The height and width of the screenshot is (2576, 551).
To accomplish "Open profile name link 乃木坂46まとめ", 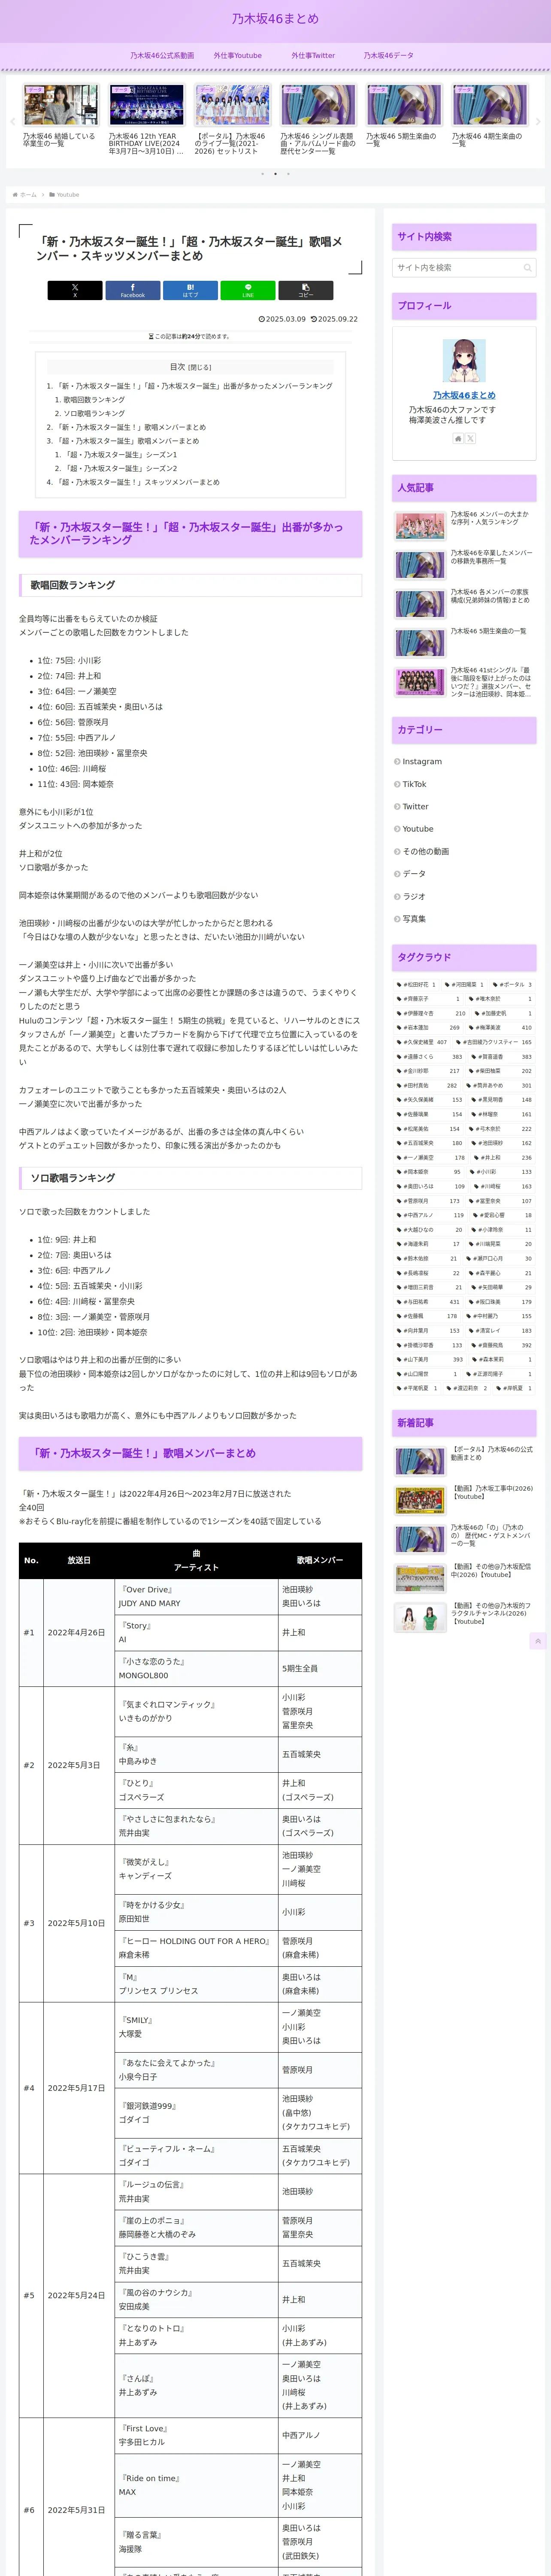I will (x=464, y=395).
